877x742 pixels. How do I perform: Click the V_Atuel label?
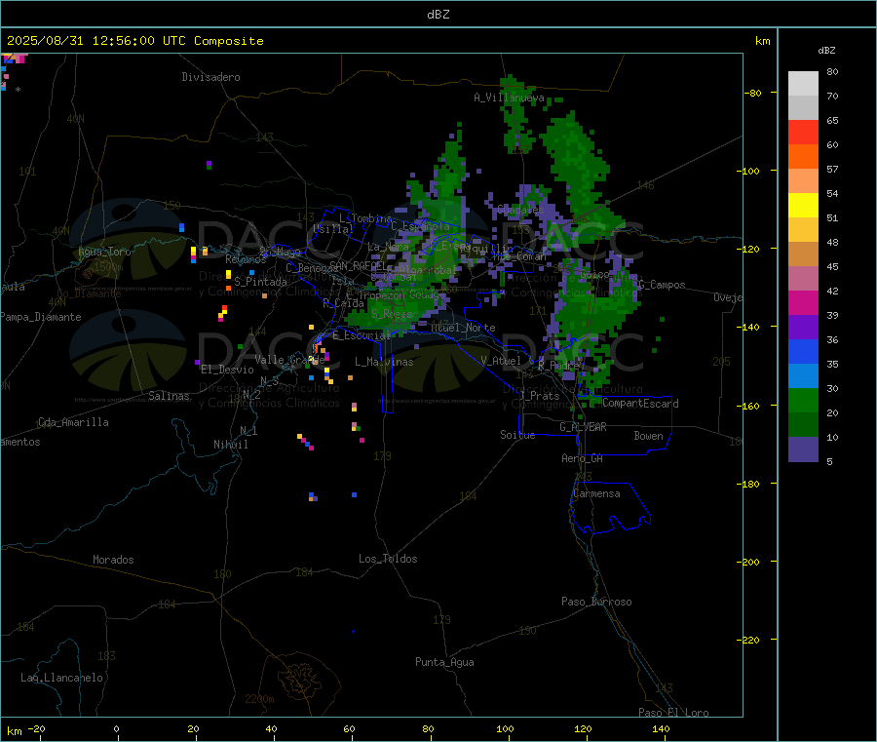(x=501, y=361)
